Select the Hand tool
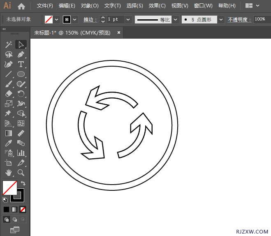The width and height of the screenshot is (271, 236). click(x=8, y=173)
